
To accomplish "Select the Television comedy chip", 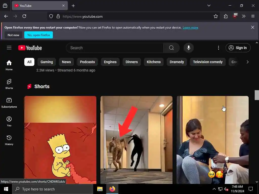I will [208, 62].
